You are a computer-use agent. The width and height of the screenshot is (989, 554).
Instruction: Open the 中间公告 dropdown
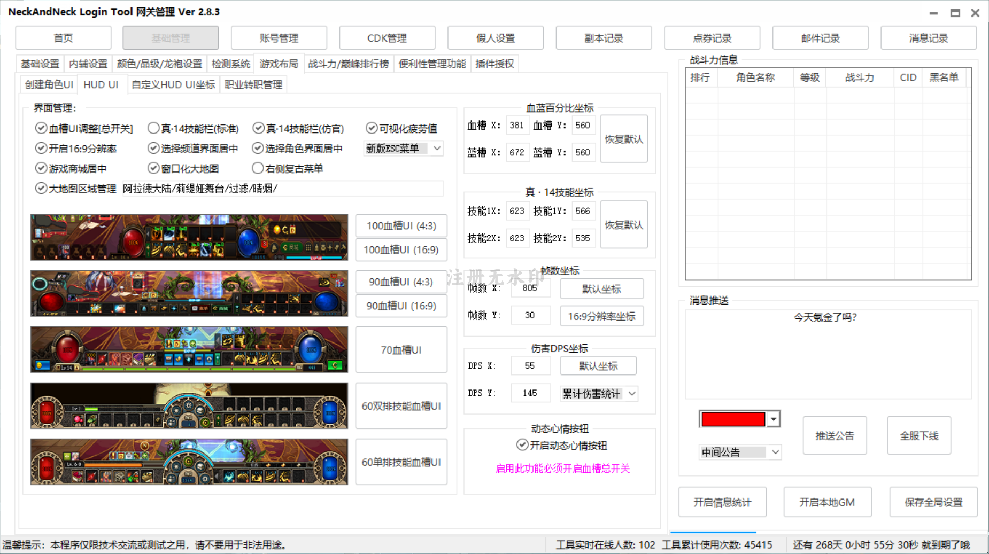[739, 452]
